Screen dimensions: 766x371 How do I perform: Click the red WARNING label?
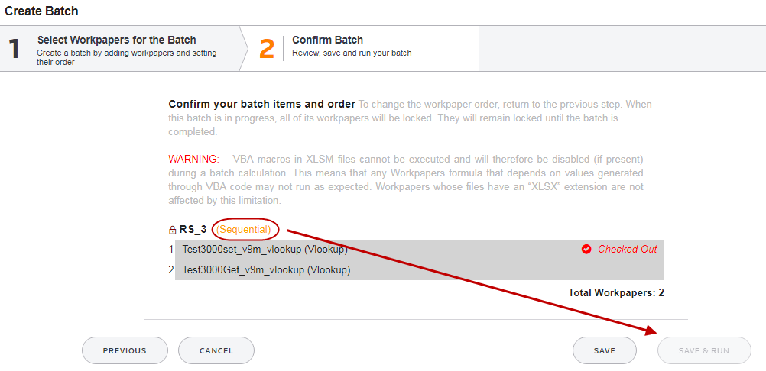(x=193, y=159)
